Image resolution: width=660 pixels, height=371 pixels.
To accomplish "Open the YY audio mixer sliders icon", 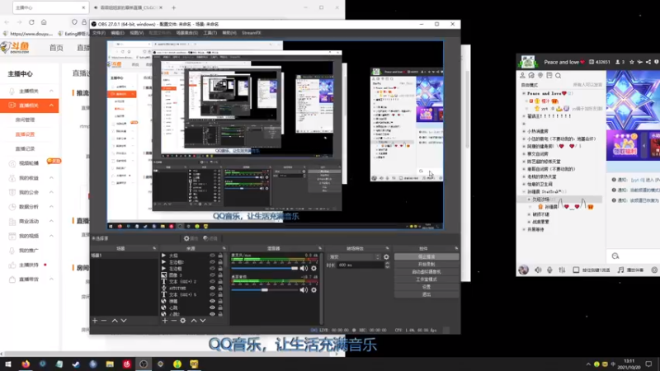I will coord(562,270).
